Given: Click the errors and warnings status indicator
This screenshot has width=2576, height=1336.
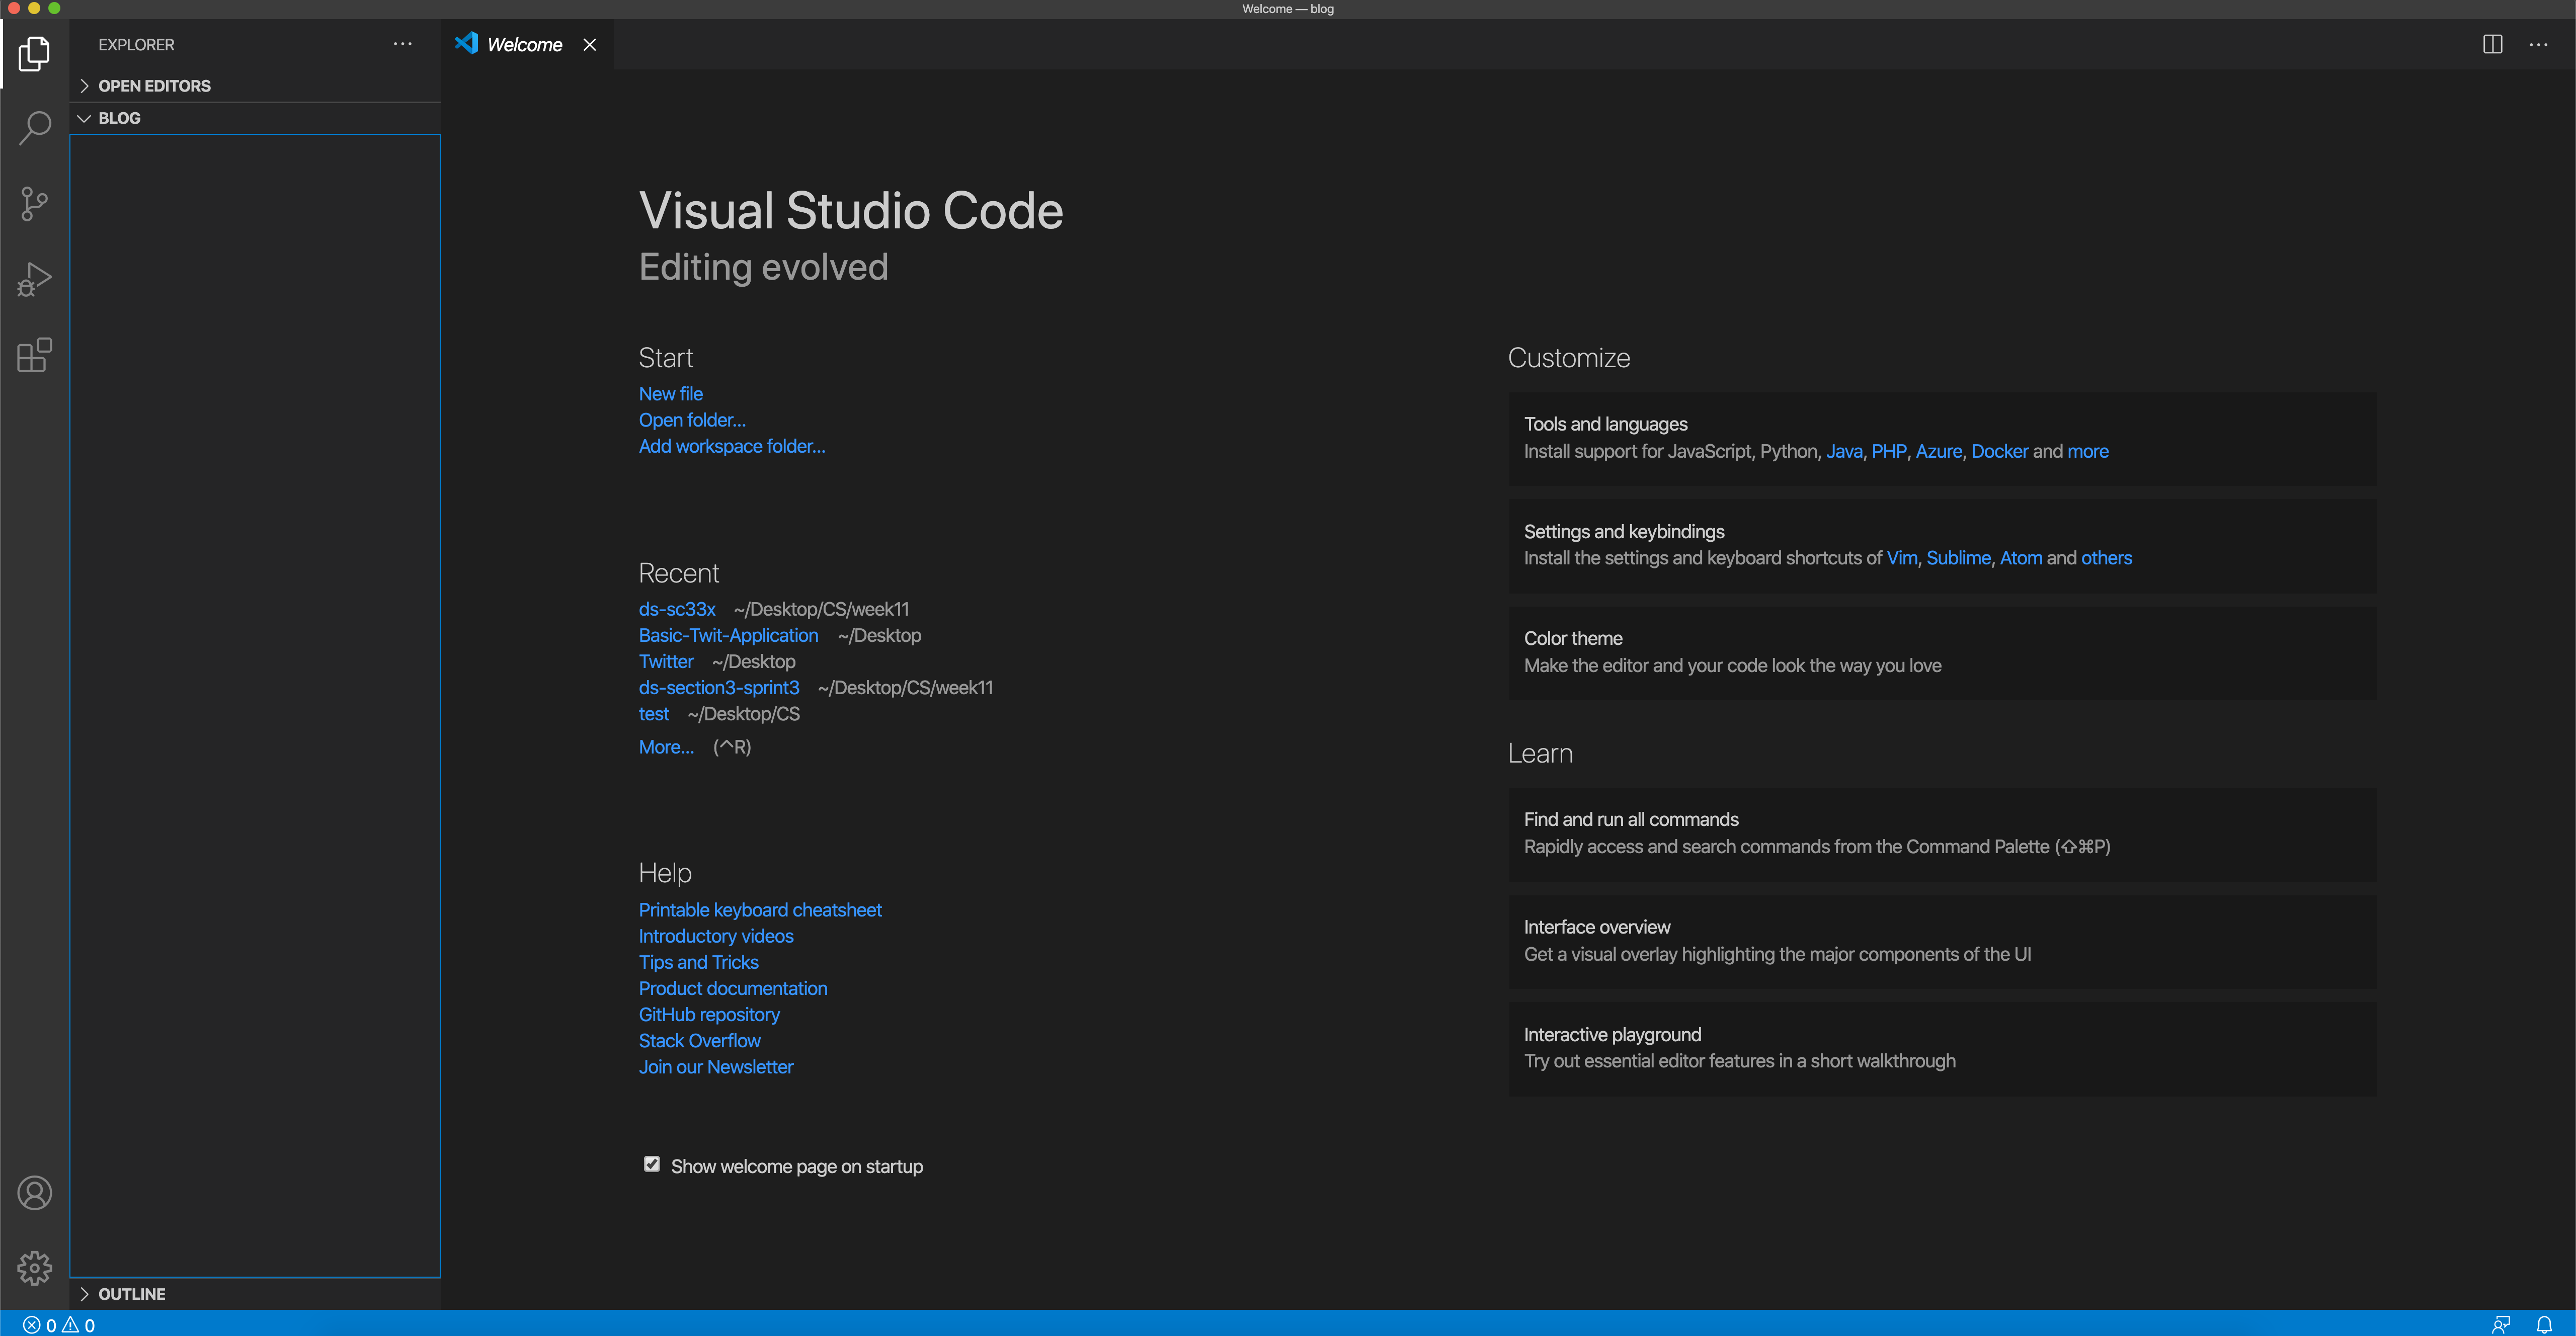Looking at the screenshot, I should 59,1325.
